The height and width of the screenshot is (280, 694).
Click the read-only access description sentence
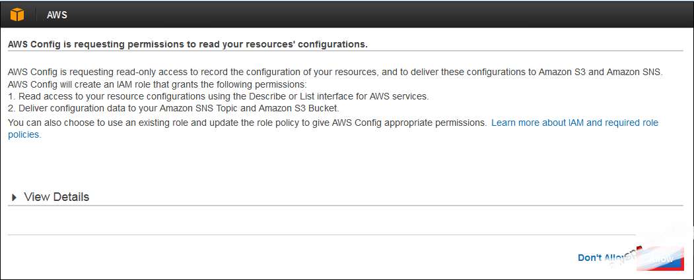click(x=335, y=72)
